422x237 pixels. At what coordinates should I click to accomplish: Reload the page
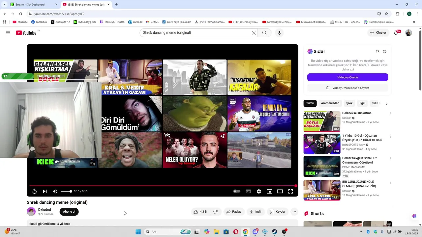click(x=20, y=14)
